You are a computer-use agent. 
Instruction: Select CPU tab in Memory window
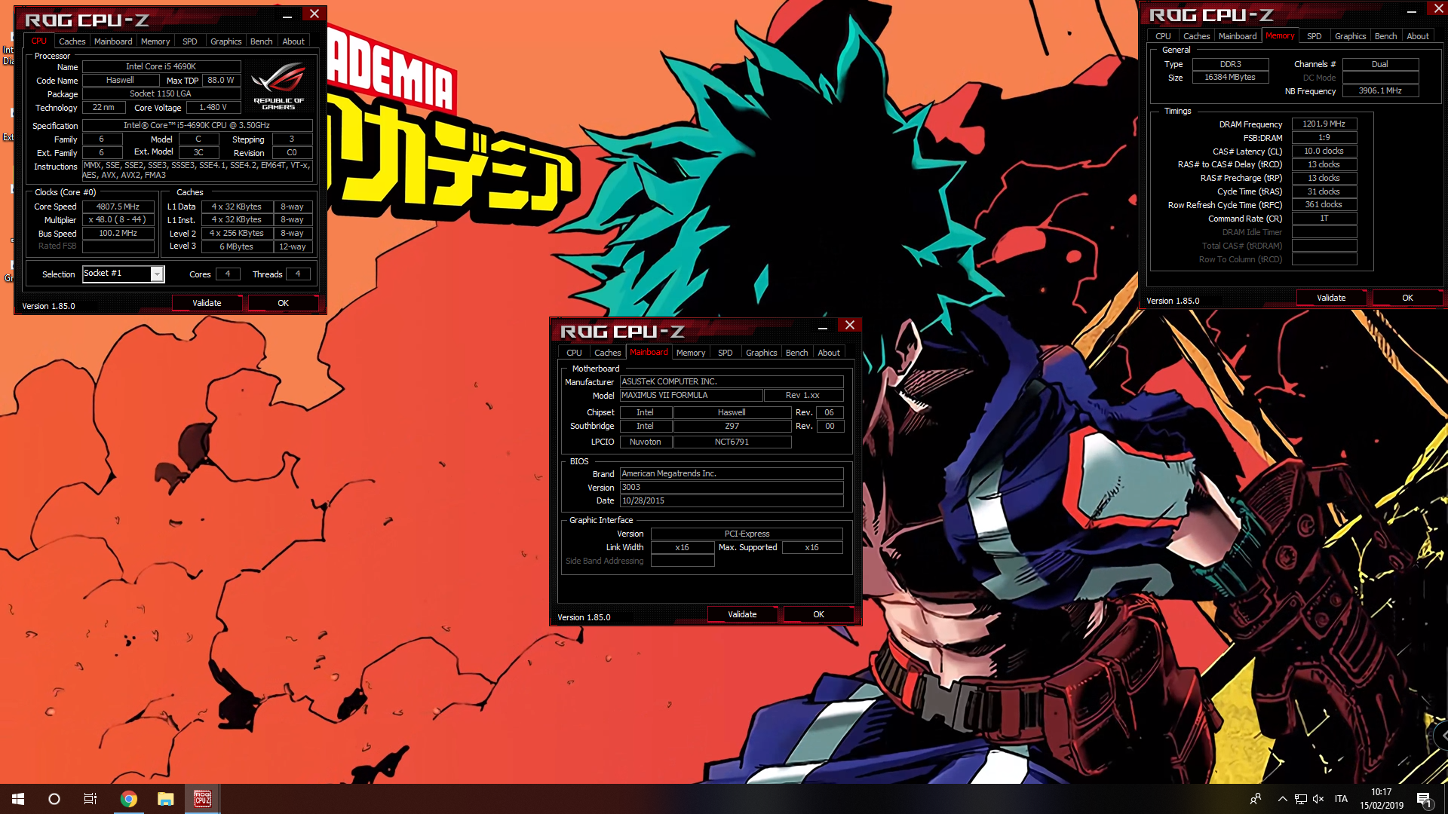click(x=1163, y=36)
